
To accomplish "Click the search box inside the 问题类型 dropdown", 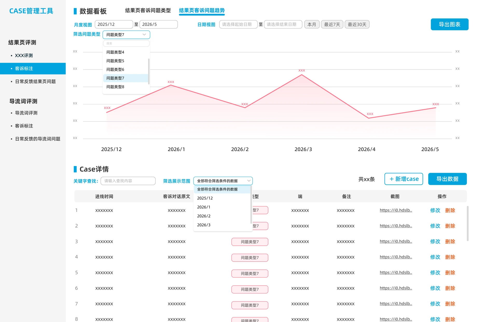I will (126, 43).
